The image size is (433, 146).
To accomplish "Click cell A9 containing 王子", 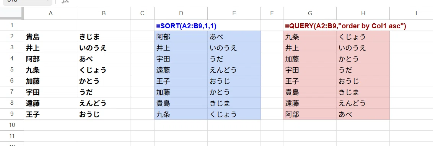I will point(50,114).
